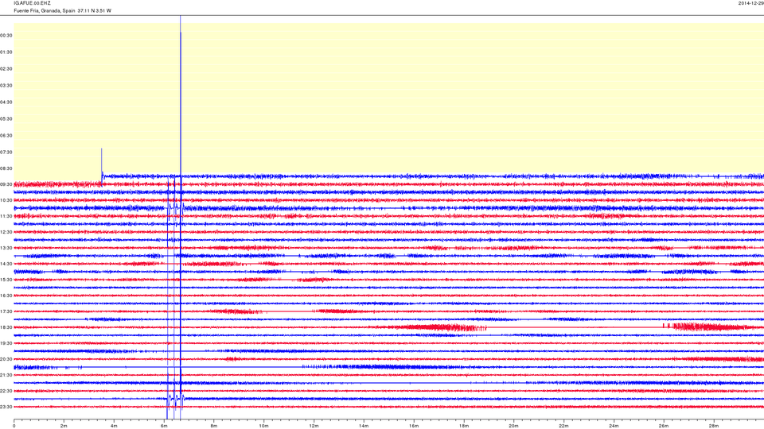Select the '20m' minute tick label
The width and height of the screenshot is (764, 429).
pos(513,426)
